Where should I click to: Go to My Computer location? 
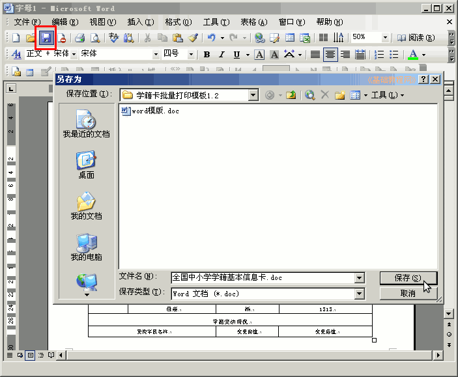87,247
